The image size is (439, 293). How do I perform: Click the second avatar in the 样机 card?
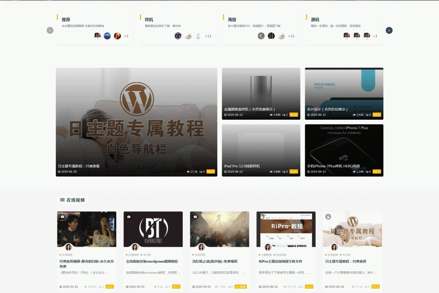pyautogui.click(x=188, y=36)
